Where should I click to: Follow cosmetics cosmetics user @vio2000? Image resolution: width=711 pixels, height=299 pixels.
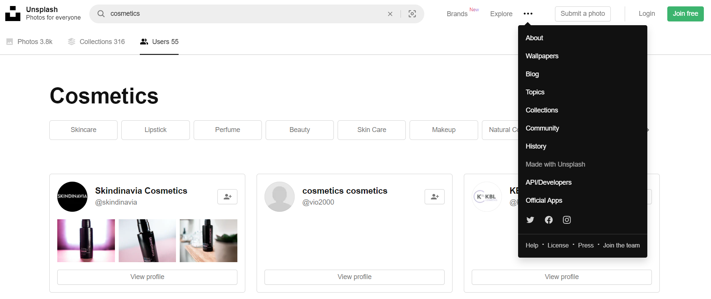(434, 197)
